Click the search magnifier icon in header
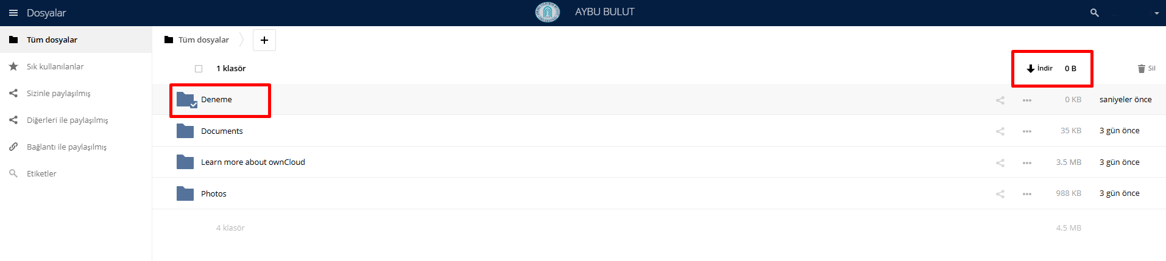The height and width of the screenshot is (261, 1166). 1094,13
